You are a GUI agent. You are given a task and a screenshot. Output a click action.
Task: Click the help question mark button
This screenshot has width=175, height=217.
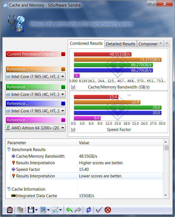[x=152, y=3]
